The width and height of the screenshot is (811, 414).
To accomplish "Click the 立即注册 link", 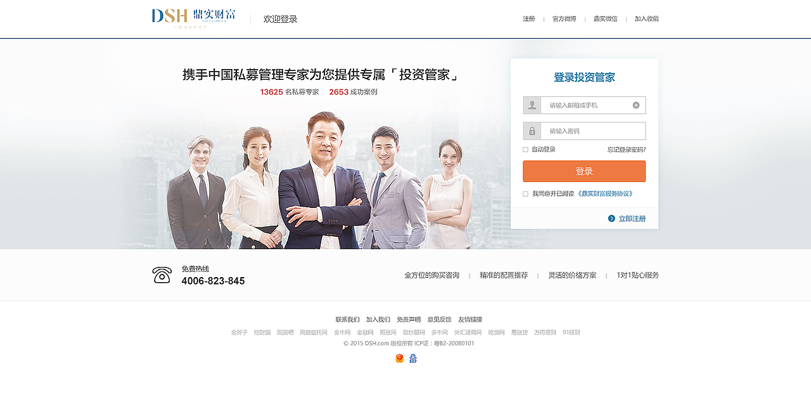I will [x=632, y=218].
